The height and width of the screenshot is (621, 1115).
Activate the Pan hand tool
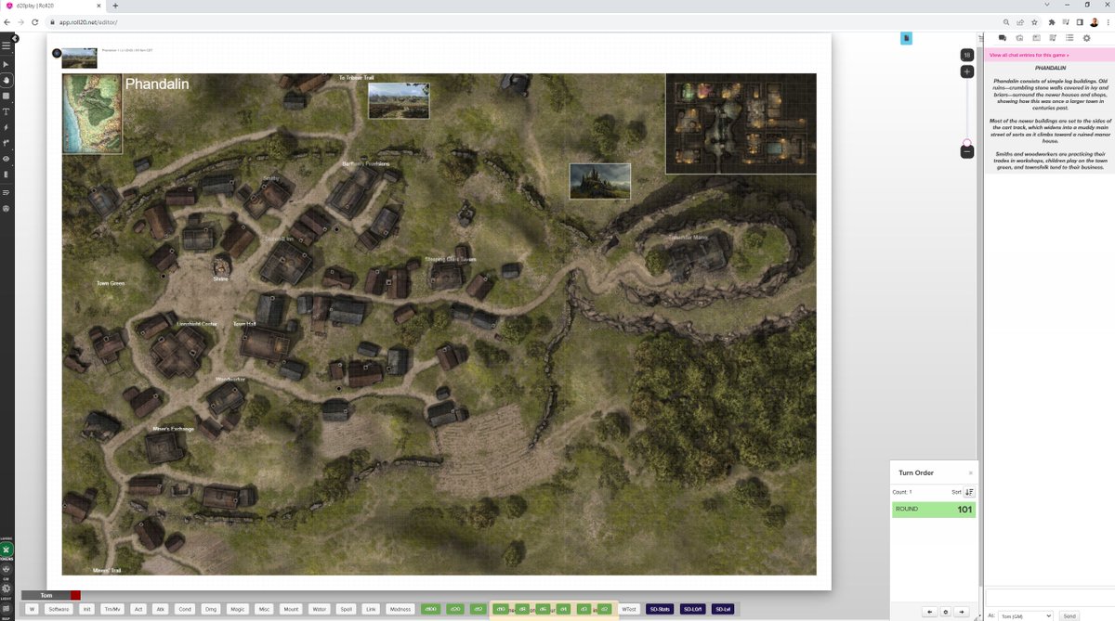(6, 80)
